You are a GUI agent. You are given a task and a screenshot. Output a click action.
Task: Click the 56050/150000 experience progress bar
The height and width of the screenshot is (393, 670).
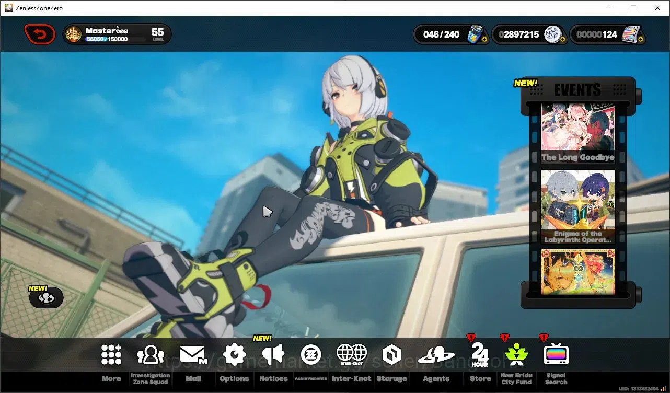116,39
